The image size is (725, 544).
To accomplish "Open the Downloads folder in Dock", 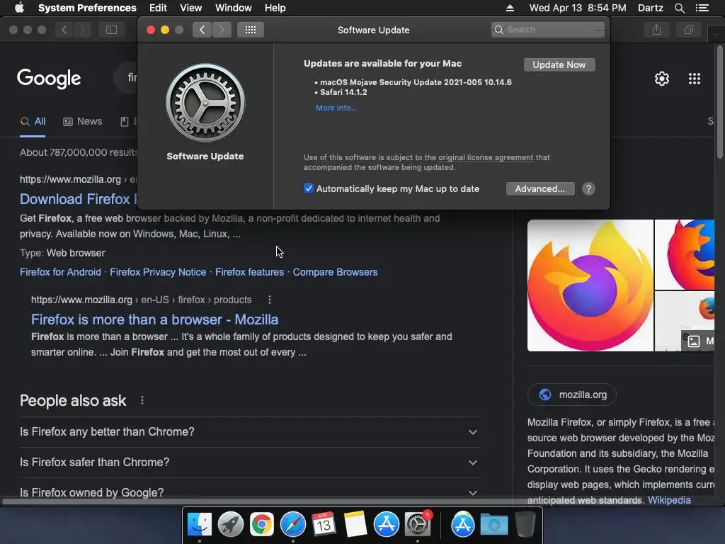I will 493,524.
